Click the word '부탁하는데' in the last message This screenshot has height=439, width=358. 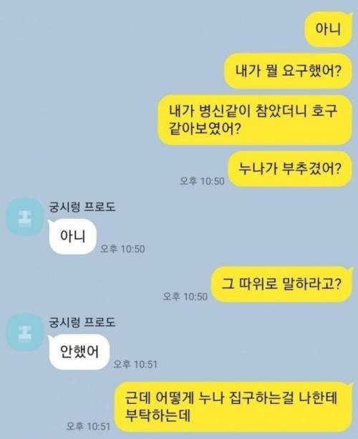[158, 415]
